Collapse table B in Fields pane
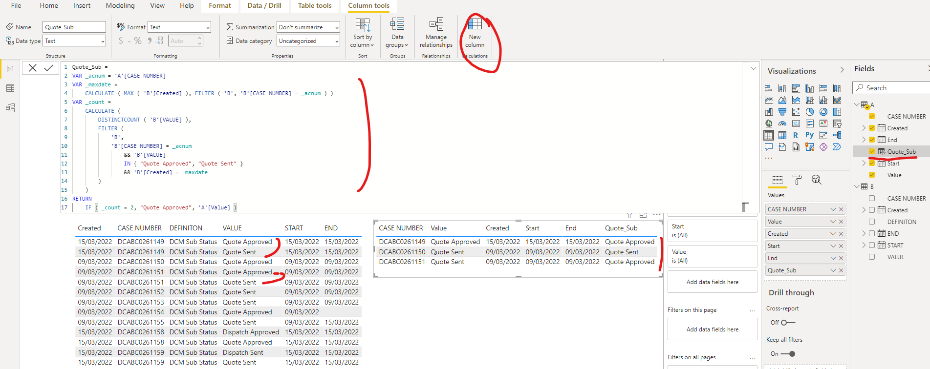Viewport: 930px width, 369px height. pyautogui.click(x=857, y=186)
